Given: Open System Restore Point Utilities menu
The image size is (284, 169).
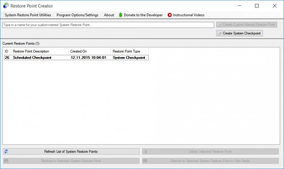Looking at the screenshot, I should [x=28, y=15].
